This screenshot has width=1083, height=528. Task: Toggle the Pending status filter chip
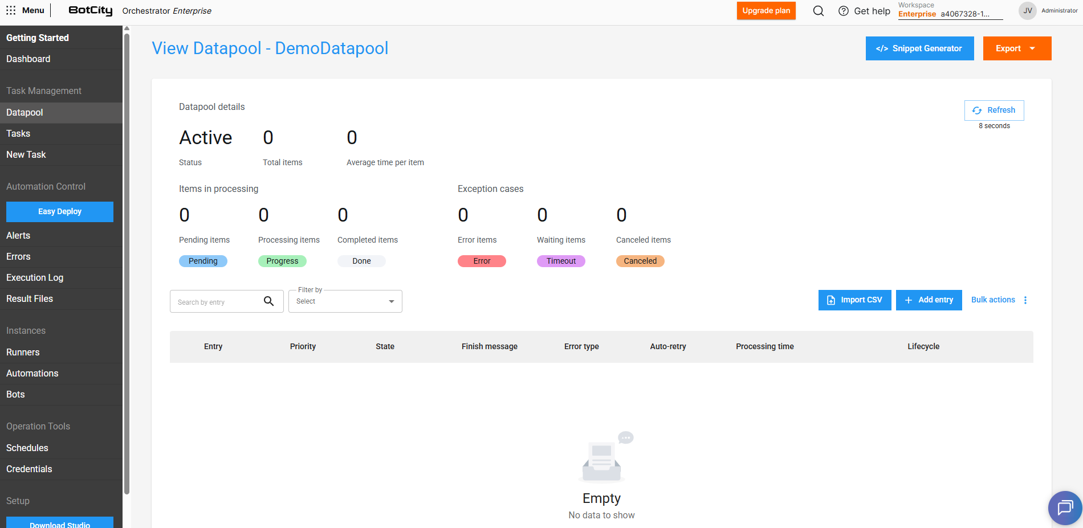click(x=203, y=261)
